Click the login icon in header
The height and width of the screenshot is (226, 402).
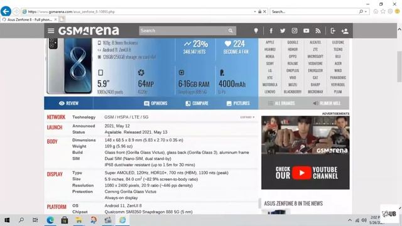point(333,31)
